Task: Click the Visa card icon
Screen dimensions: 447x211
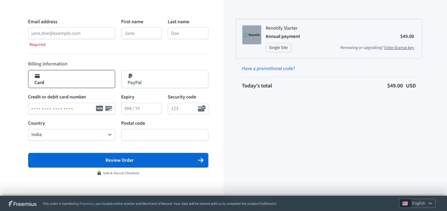Action: (100, 108)
